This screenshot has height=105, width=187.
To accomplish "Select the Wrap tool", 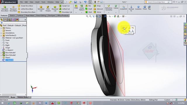I will 97,6.
